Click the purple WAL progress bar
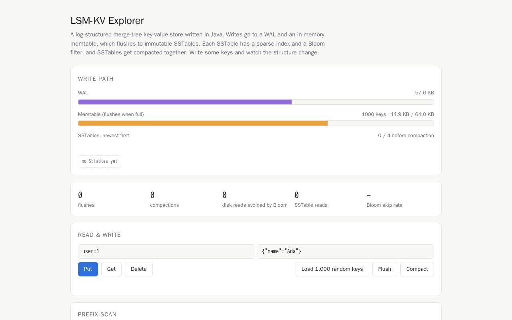This screenshot has height=320, width=512. tap(256, 102)
